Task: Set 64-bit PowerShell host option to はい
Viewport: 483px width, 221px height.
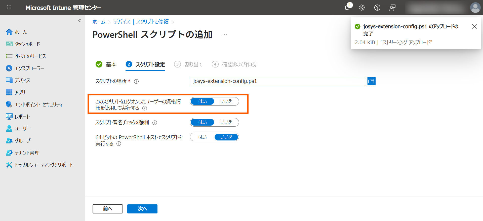Action: click(x=203, y=137)
